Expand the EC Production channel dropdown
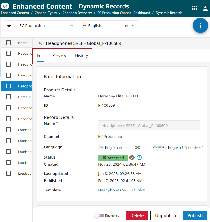 click(46, 25)
